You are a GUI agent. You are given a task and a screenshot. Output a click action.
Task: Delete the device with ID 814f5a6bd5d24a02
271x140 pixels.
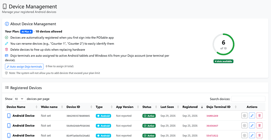coord(259,135)
